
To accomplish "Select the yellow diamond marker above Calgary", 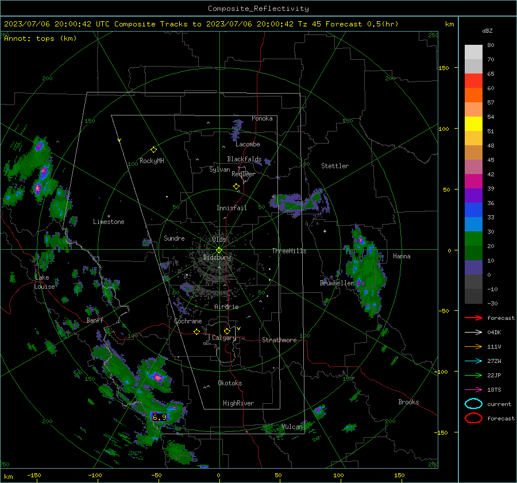I will 227,331.
